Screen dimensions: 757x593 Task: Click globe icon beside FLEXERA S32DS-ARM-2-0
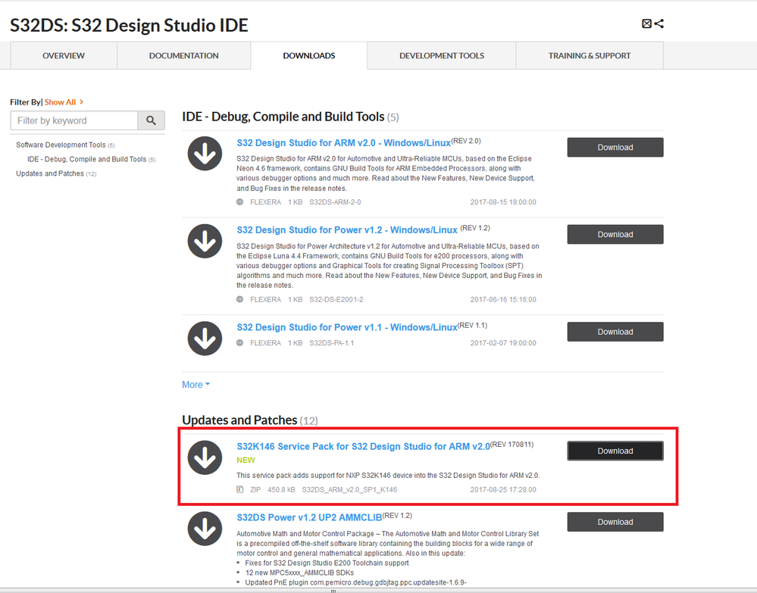[240, 201]
